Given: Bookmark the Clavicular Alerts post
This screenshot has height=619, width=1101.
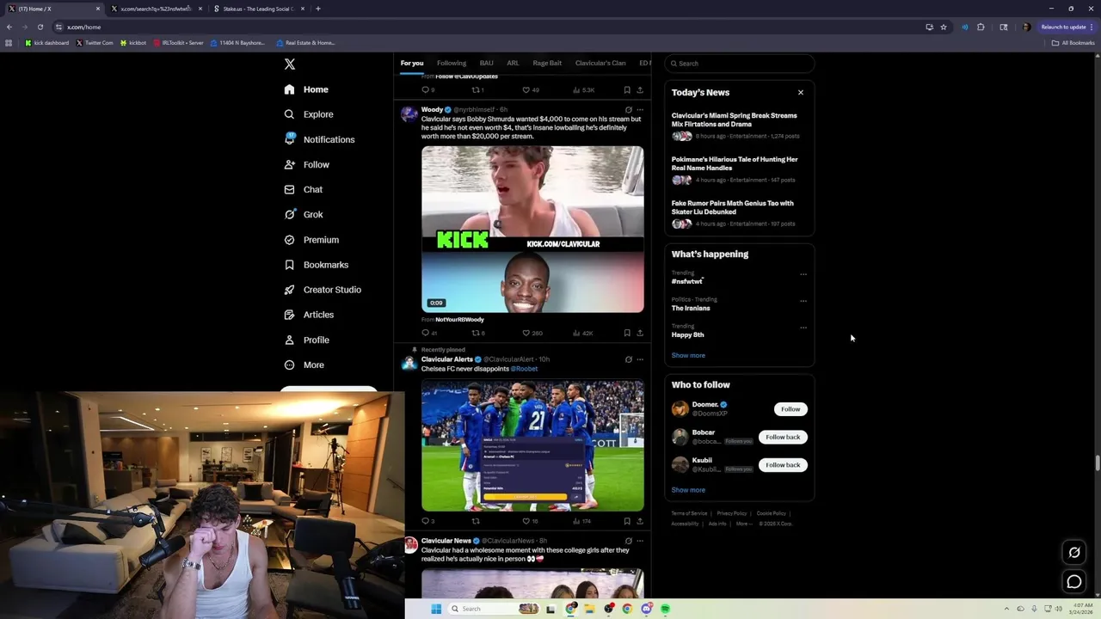Looking at the screenshot, I should pyautogui.click(x=627, y=521).
